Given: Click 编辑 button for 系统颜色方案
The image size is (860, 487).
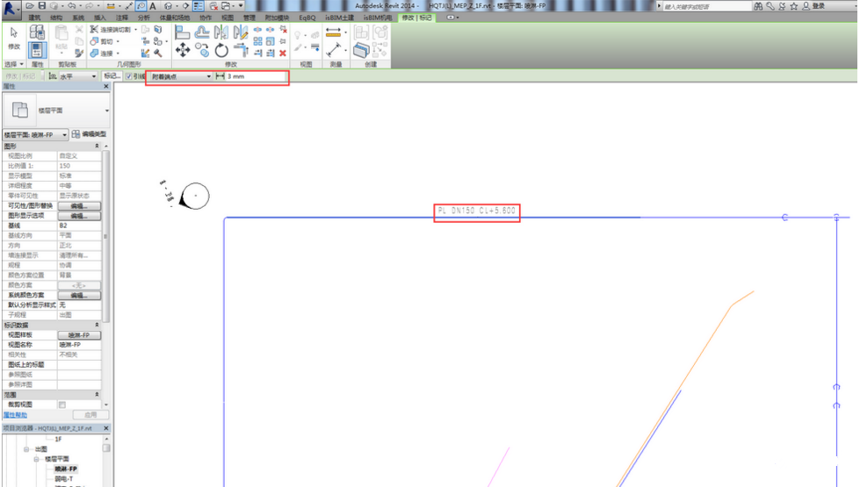Looking at the screenshot, I should point(79,295).
